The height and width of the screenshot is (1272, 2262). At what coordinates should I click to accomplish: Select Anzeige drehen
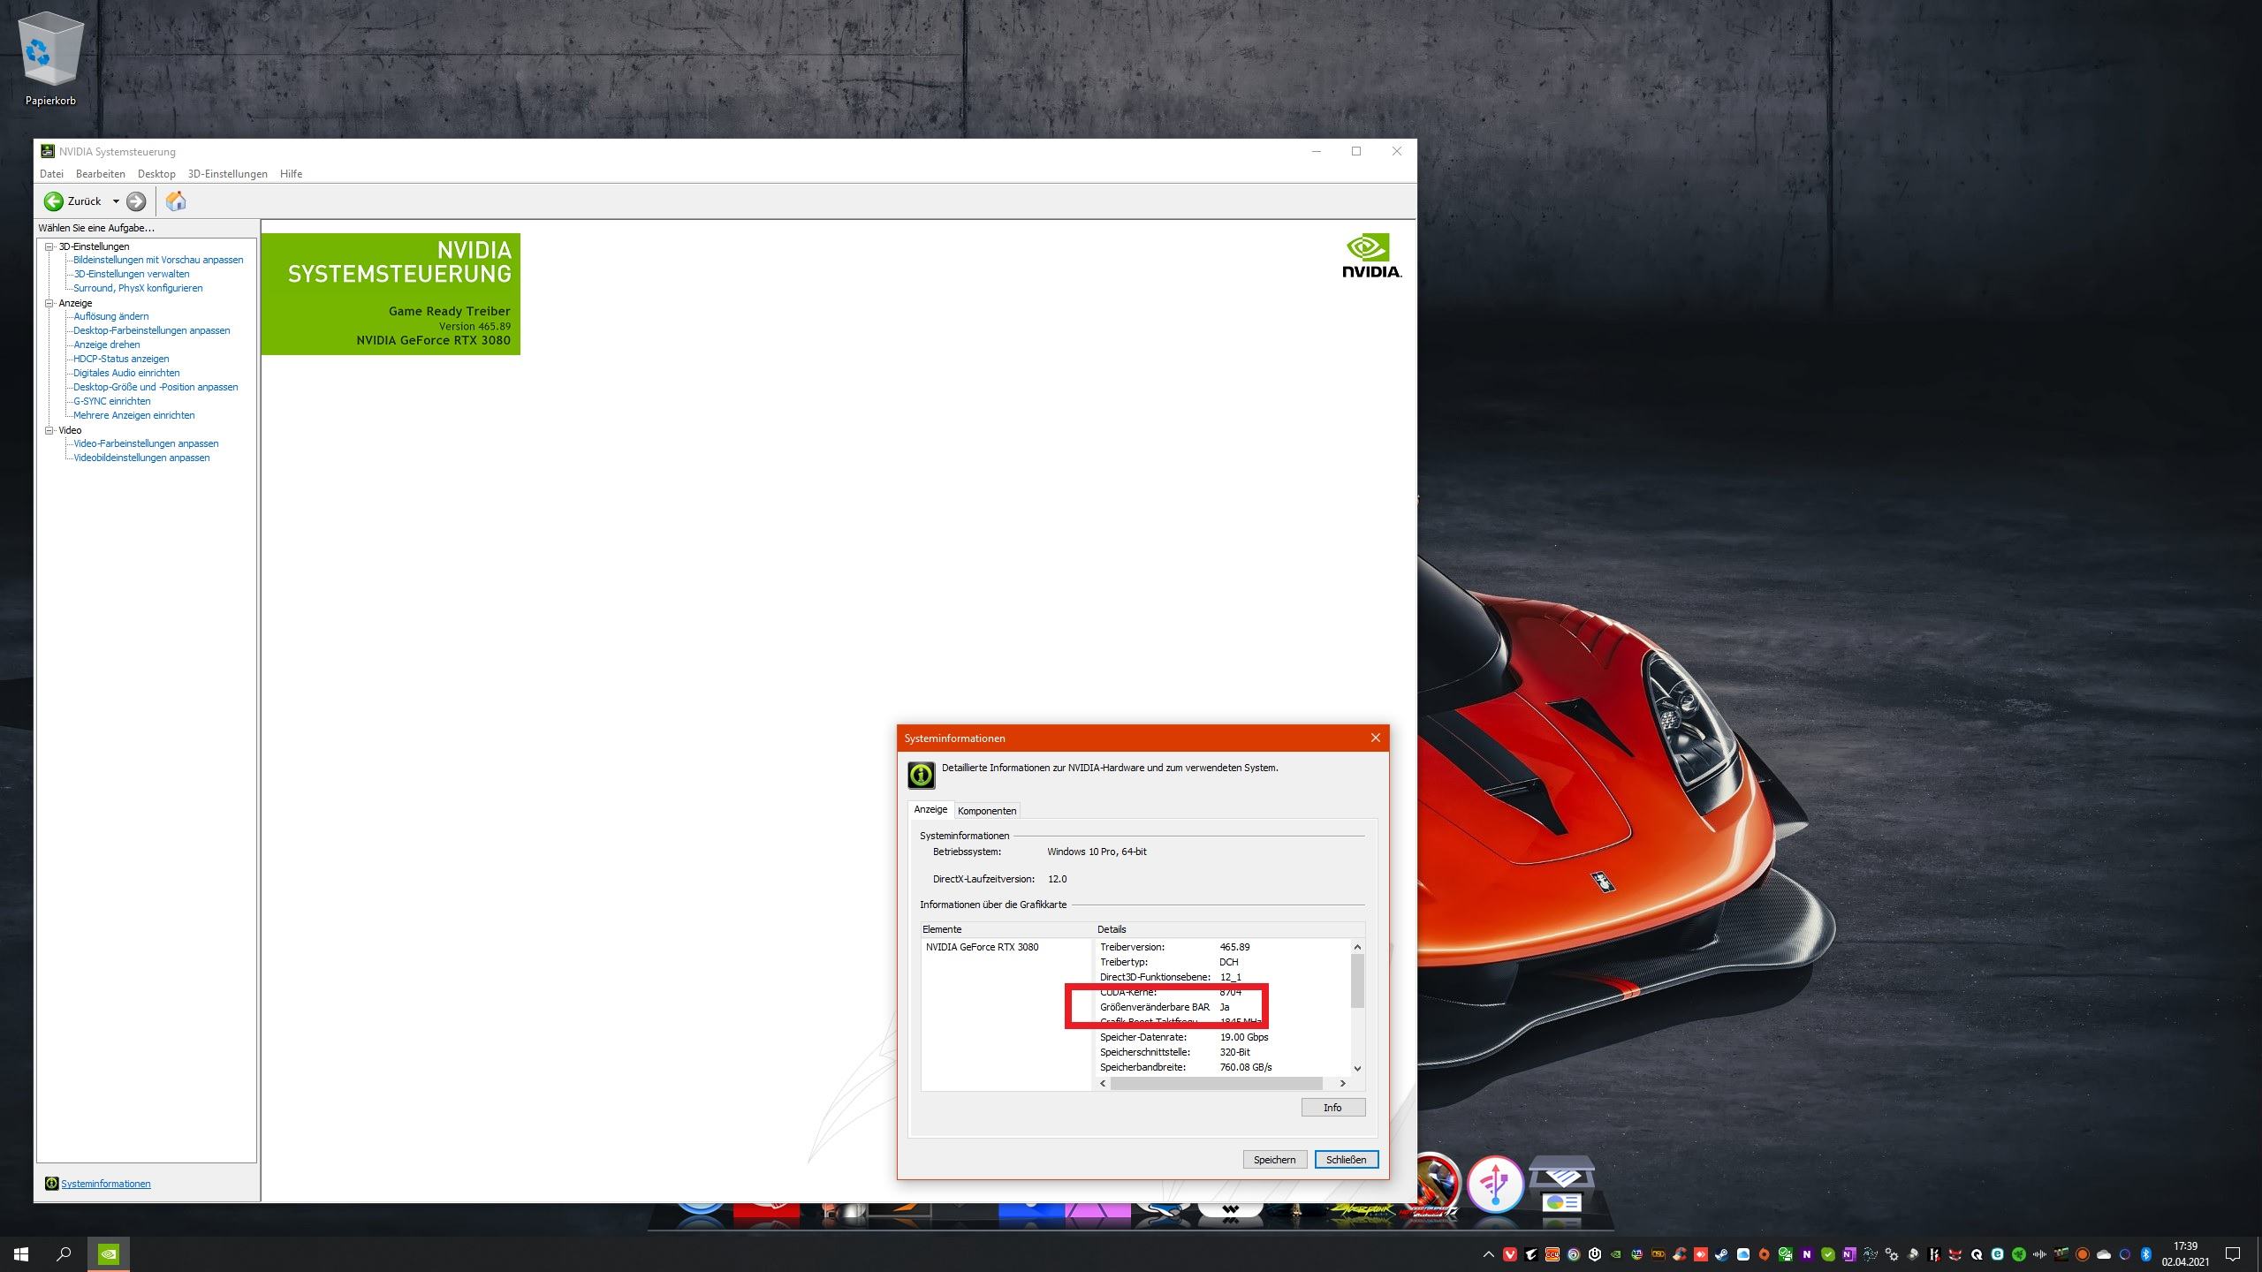click(107, 344)
